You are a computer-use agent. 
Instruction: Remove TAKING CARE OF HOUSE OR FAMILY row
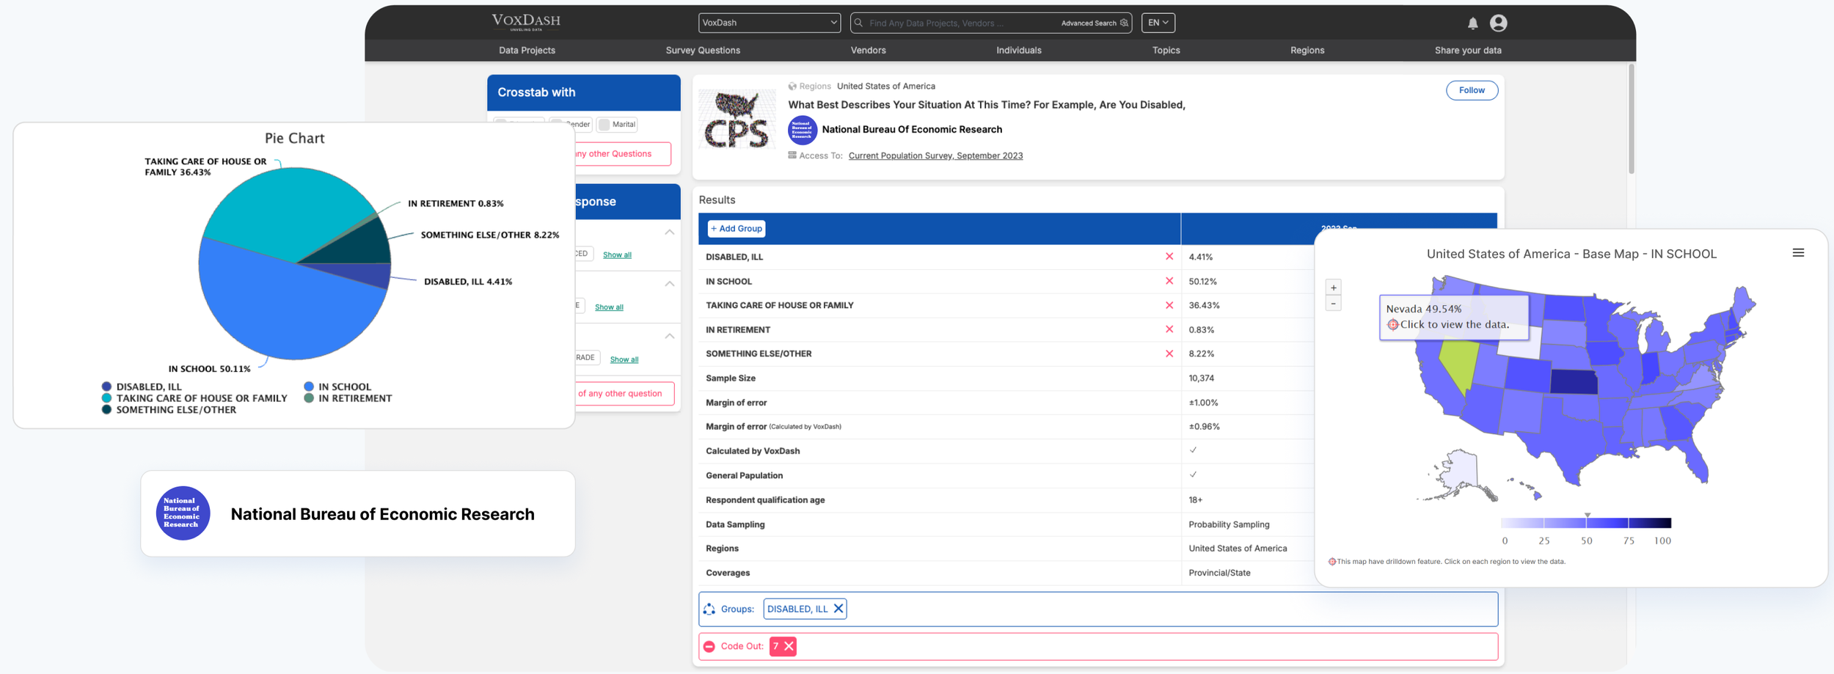click(x=1169, y=305)
